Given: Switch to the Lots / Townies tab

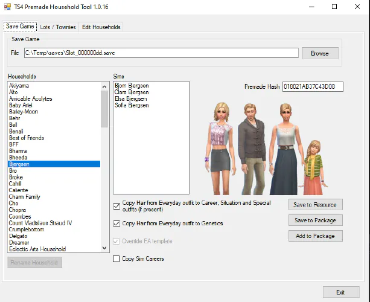Looking at the screenshot, I should click(x=58, y=27).
